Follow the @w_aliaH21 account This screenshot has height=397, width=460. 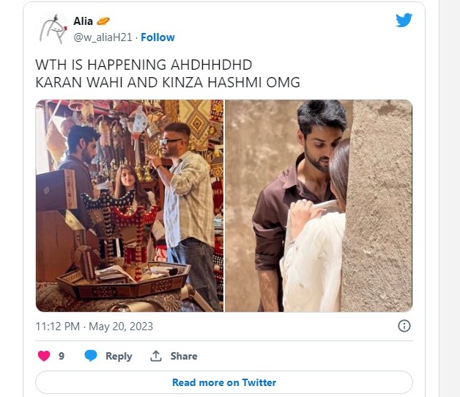coord(157,37)
